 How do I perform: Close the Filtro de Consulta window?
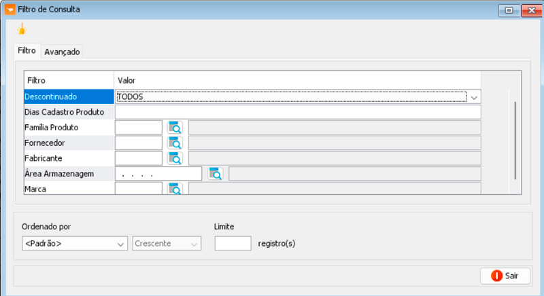click(x=532, y=10)
